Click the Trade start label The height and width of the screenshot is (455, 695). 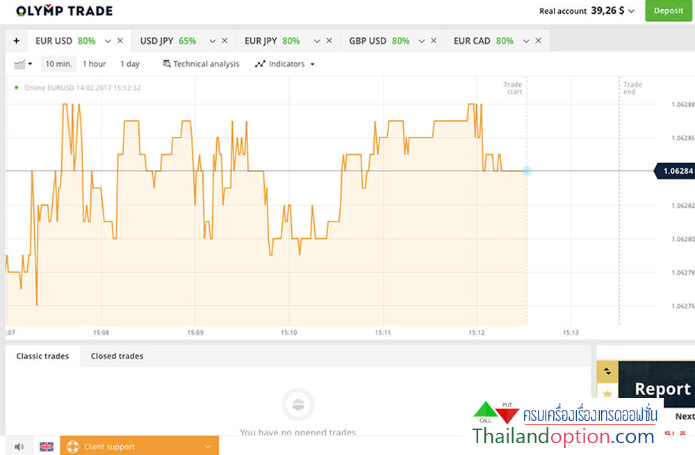513,88
